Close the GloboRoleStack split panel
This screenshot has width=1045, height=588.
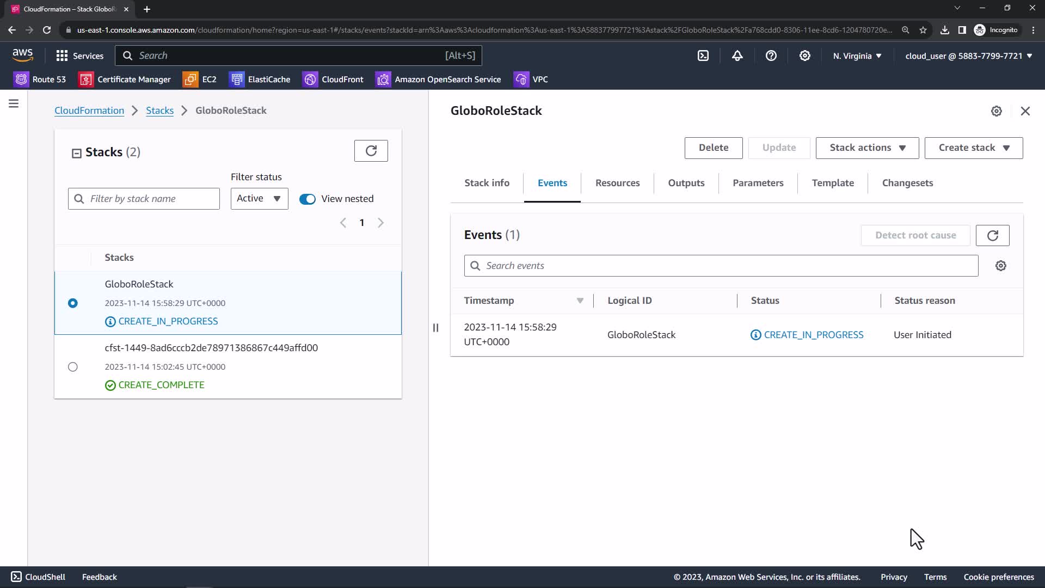tap(1025, 111)
